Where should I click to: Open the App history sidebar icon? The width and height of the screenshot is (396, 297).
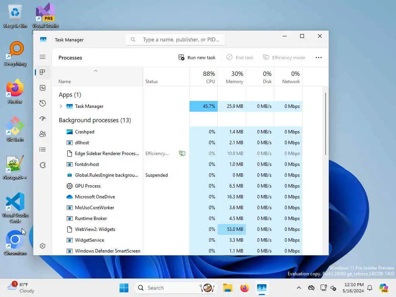(43, 103)
